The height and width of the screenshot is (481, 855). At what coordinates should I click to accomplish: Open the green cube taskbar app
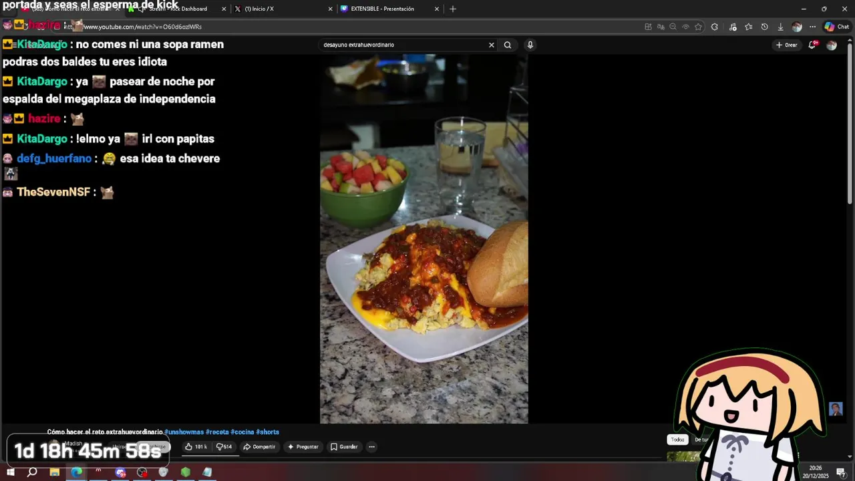[x=186, y=472]
